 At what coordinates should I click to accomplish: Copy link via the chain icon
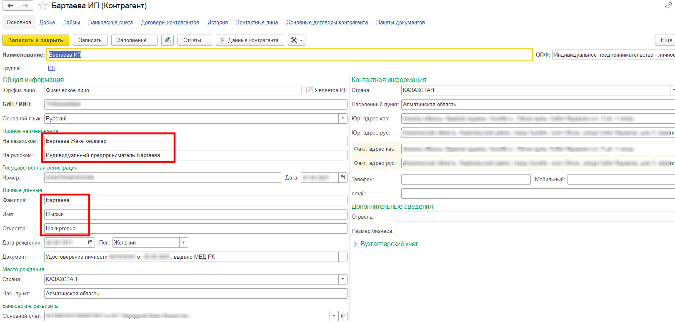tap(668, 5)
